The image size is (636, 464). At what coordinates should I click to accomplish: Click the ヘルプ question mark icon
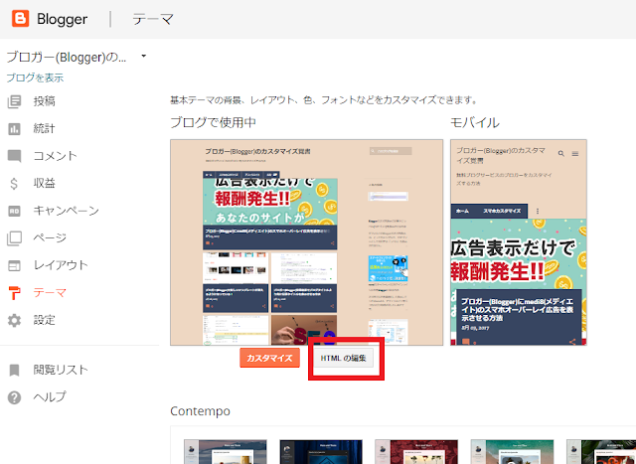point(14,397)
